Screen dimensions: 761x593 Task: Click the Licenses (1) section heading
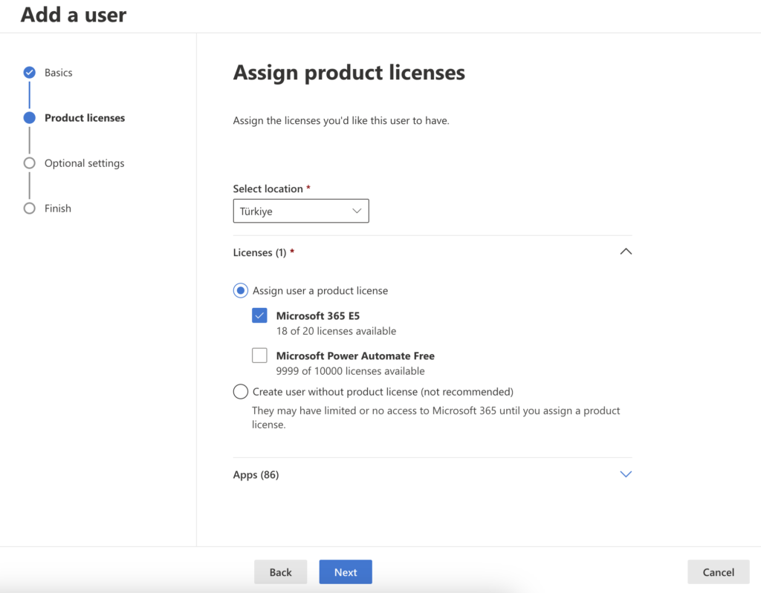coord(259,253)
